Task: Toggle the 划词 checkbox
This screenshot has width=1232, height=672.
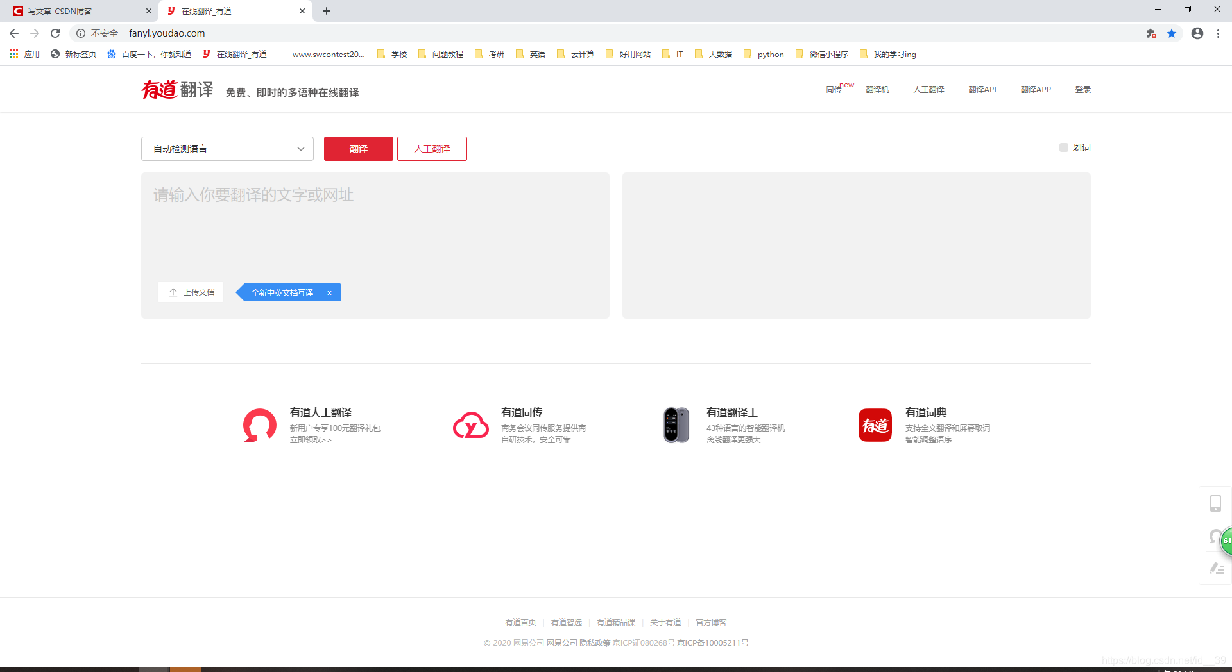Action: click(1064, 147)
